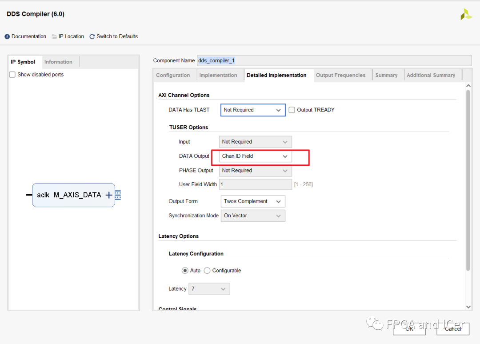Click the User Field Width input
Image resolution: width=480 pixels, height=344 pixels.
pyautogui.click(x=255, y=184)
